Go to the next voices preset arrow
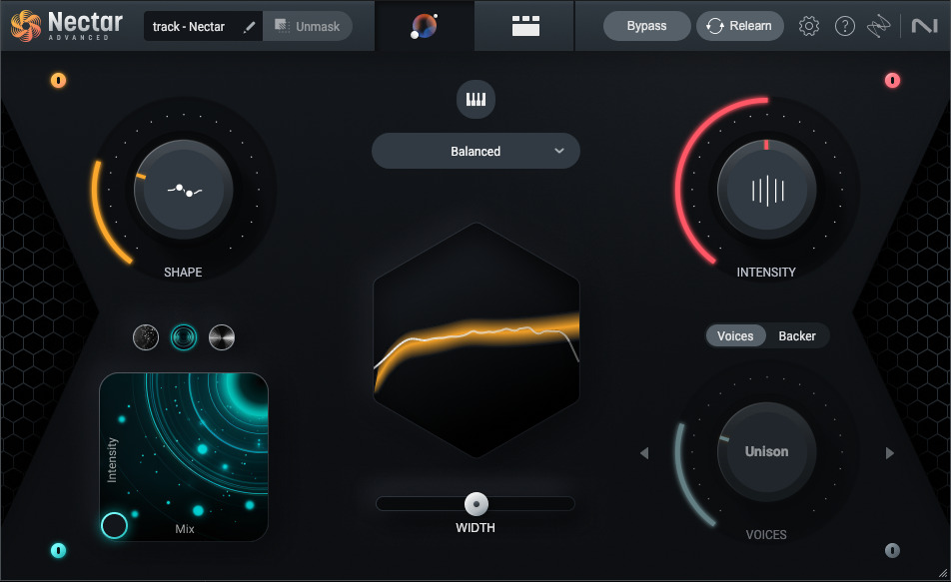Image resolution: width=951 pixels, height=582 pixels. (x=890, y=453)
